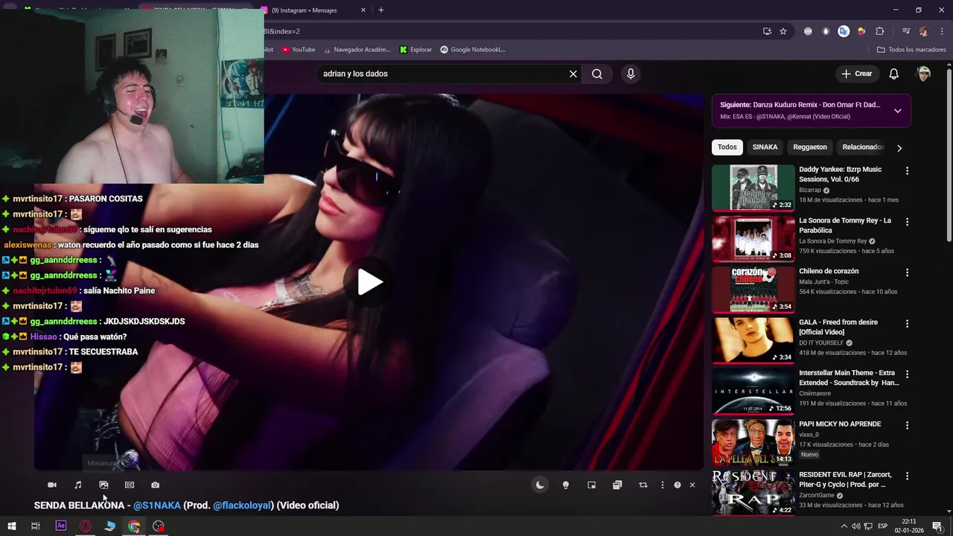Open the PAPI MICKY NO APRENDE video title
This screenshot has width=953, height=536.
click(840, 424)
